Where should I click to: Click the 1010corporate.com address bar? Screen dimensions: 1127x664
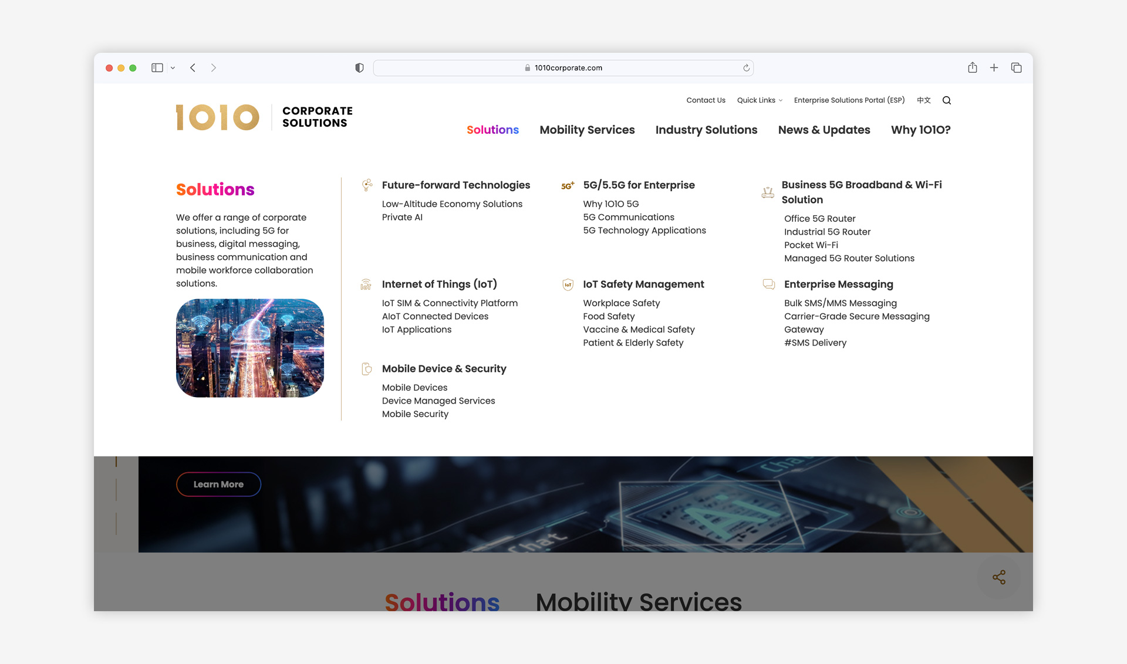(x=563, y=68)
